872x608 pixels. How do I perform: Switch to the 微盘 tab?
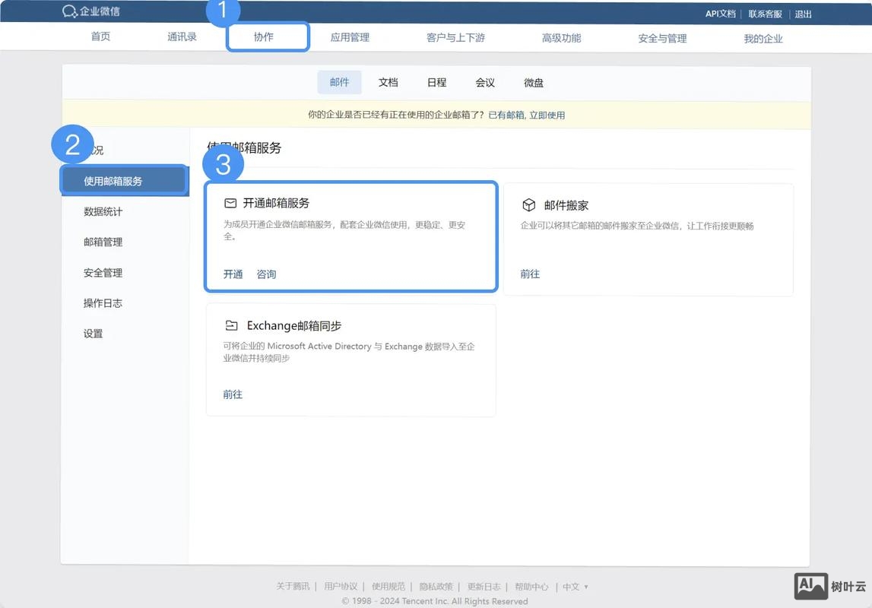[533, 82]
